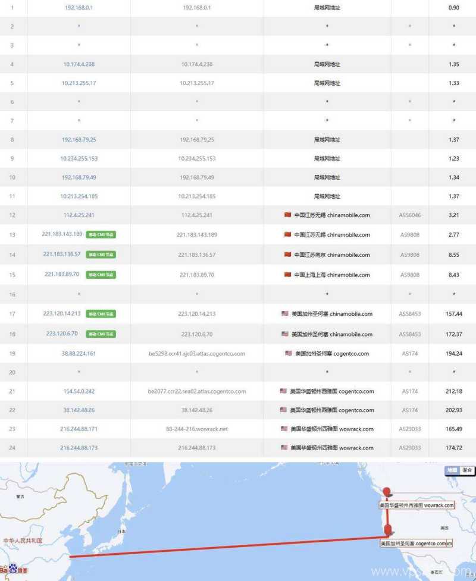Viewport: 476px width, 581px height.
Task: Click the 美国华盛顿州西雅图 wowrack.com marker label
Action: coord(416,505)
